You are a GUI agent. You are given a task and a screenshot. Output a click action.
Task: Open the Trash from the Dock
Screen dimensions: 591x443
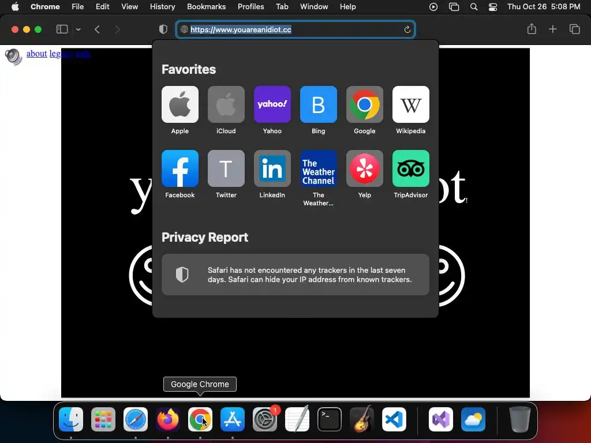click(x=520, y=419)
